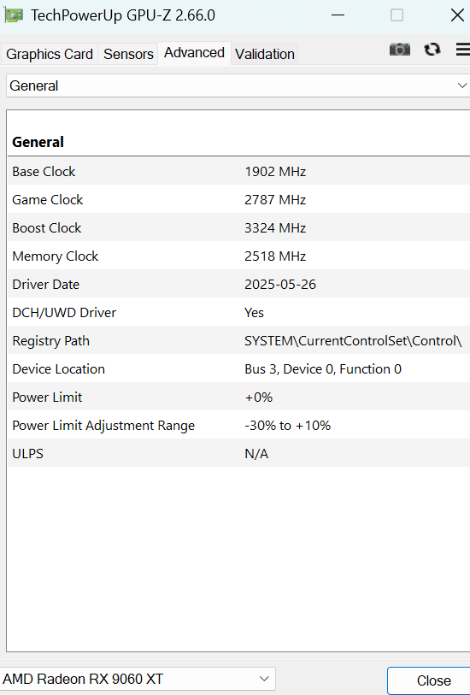This screenshot has width=470, height=695.
Task: Minimize the GPU-Z window
Action: pos(338,15)
